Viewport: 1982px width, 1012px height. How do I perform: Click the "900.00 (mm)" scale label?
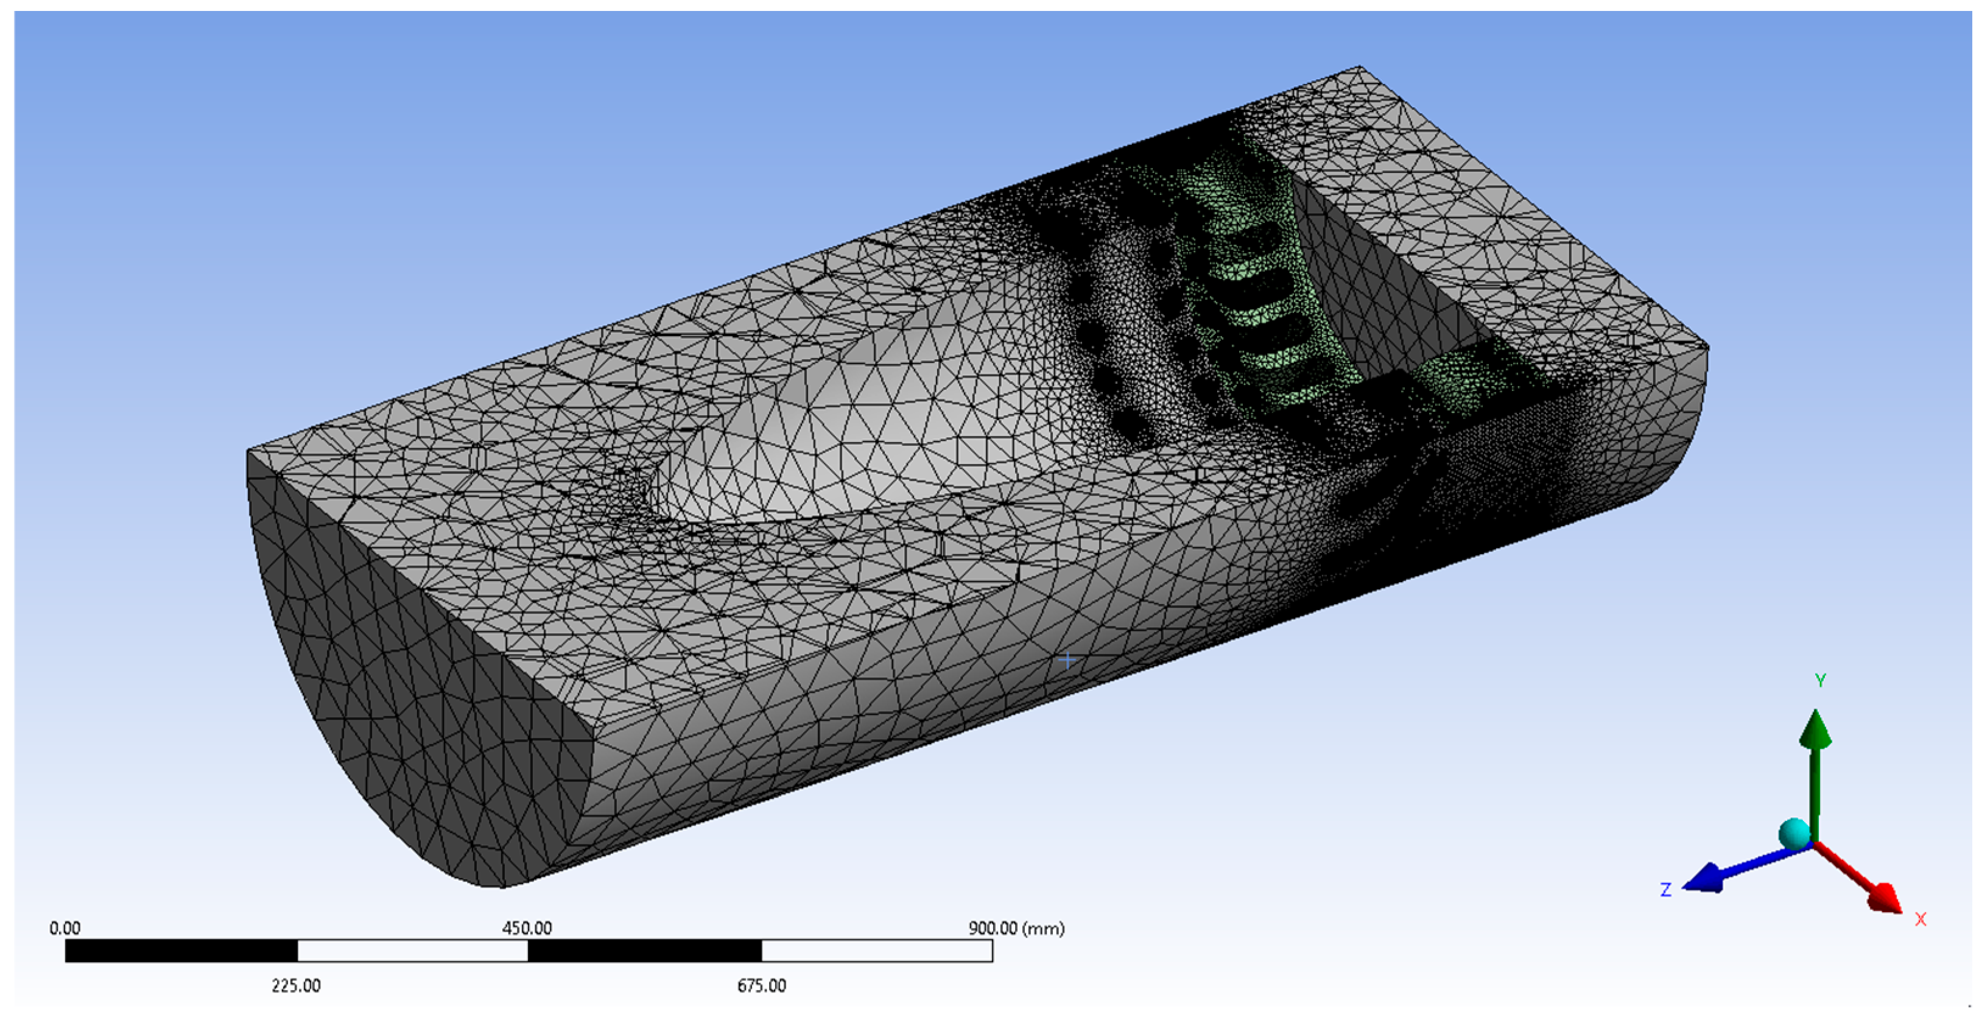[1016, 928]
